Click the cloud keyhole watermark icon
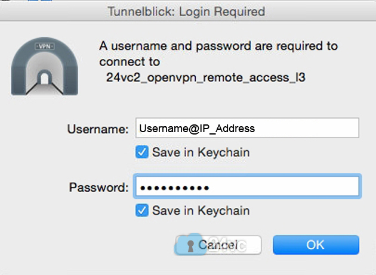This screenshot has height=275, width=376. [190, 245]
